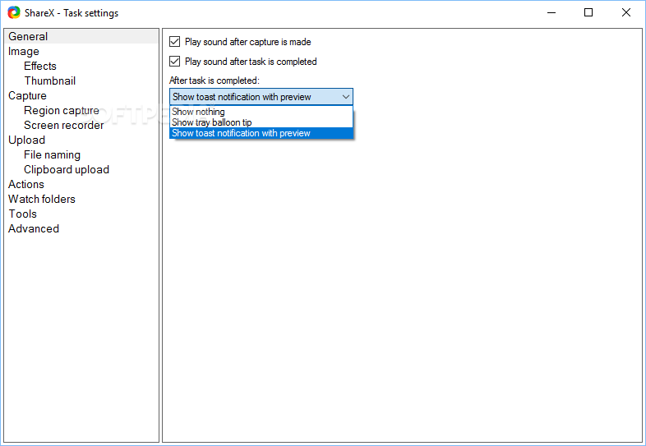Open the Actions section

pyautogui.click(x=26, y=184)
